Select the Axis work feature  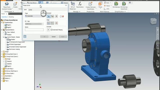point(107,3)
